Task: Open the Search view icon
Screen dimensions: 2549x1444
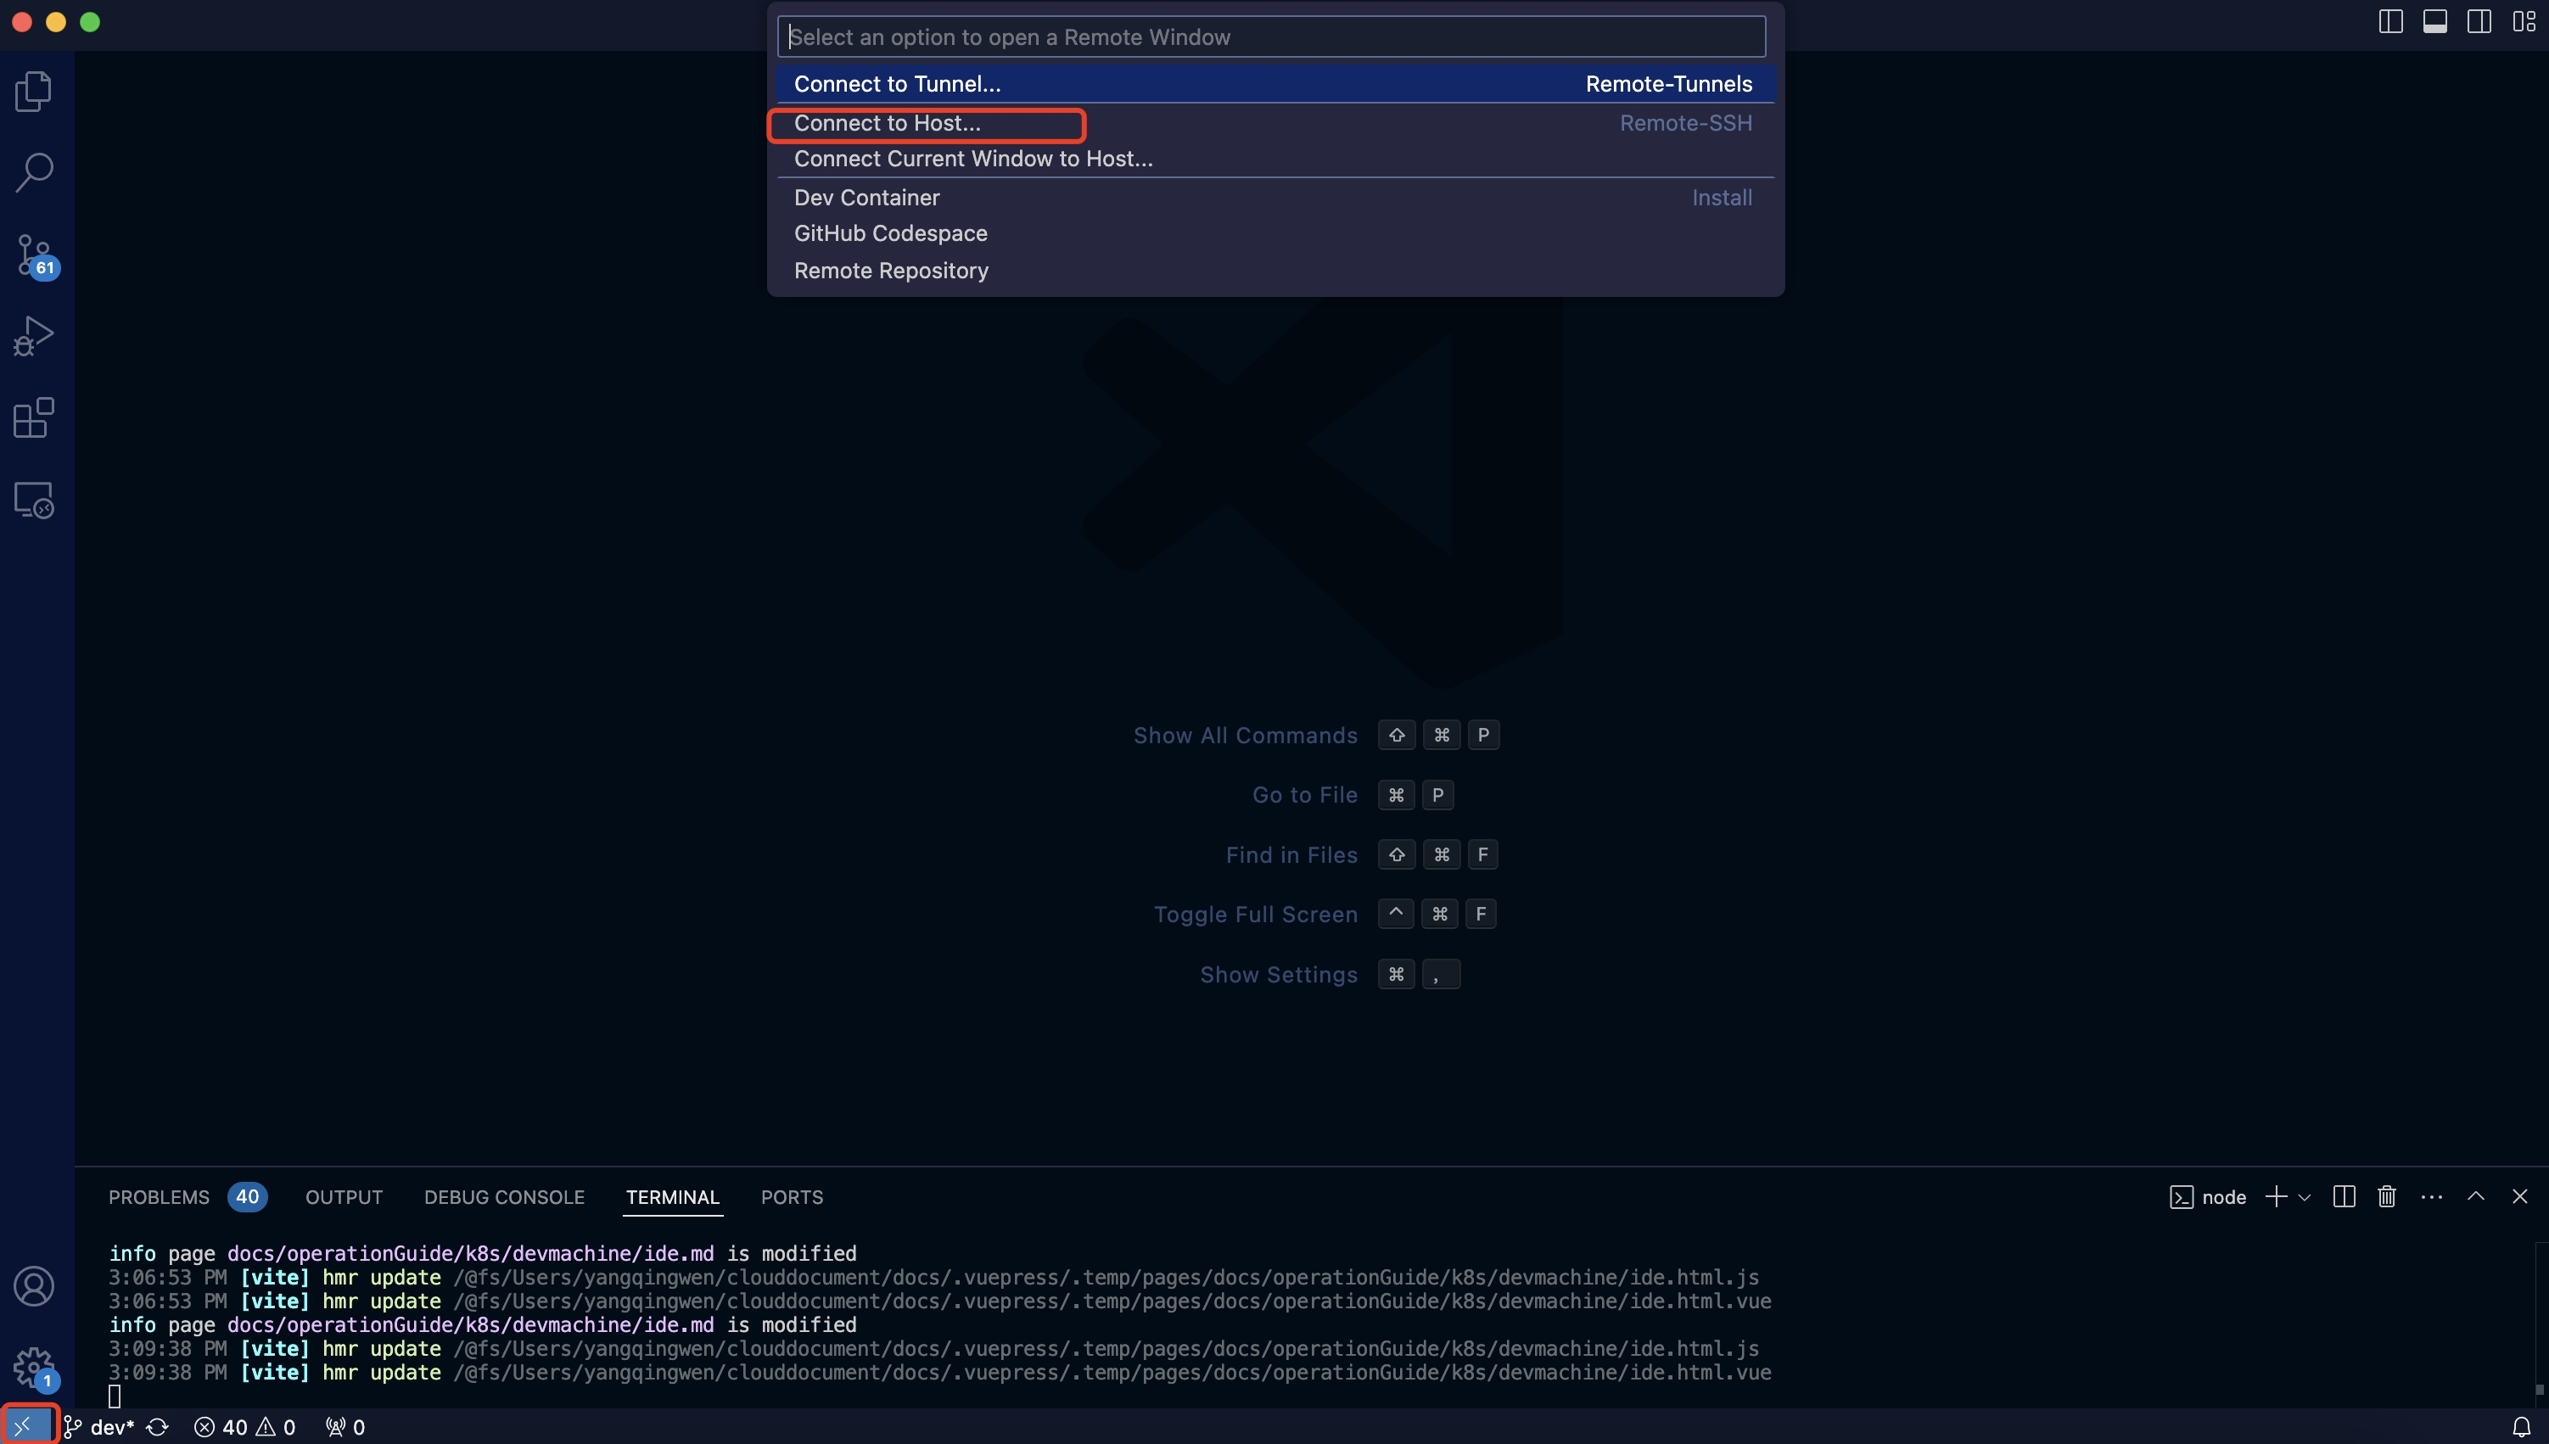Action: [34, 172]
